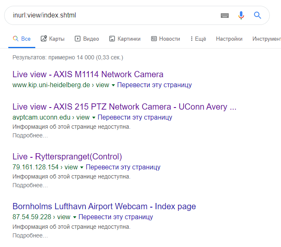Select the Все tab

click(x=22, y=39)
